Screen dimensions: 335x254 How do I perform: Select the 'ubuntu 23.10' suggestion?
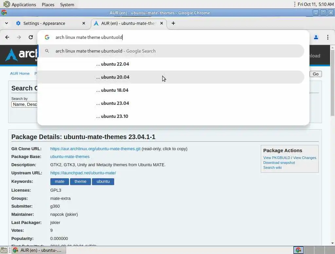[x=171, y=116]
